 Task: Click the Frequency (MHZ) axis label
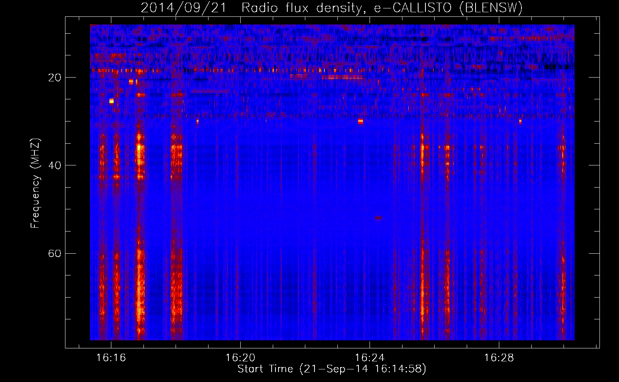(35, 183)
